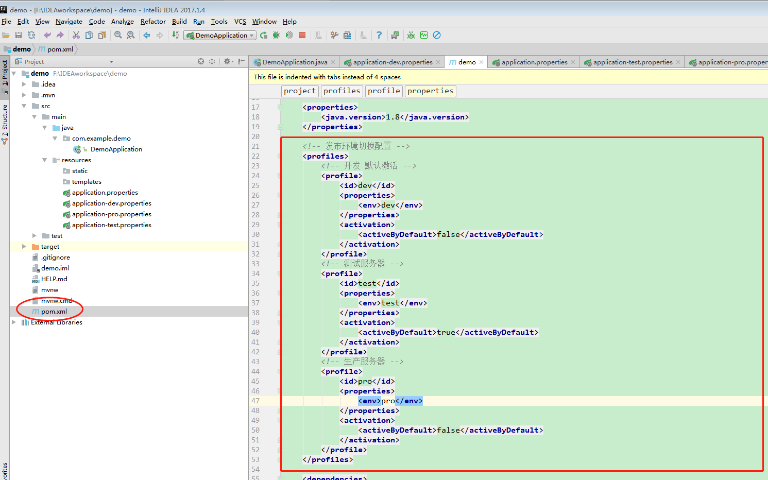
Task: Click the Replace toolbar icon
Action: 131,35
